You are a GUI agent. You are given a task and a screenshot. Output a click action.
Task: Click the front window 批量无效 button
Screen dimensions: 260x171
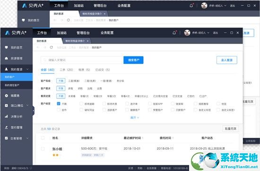[x=231, y=129]
